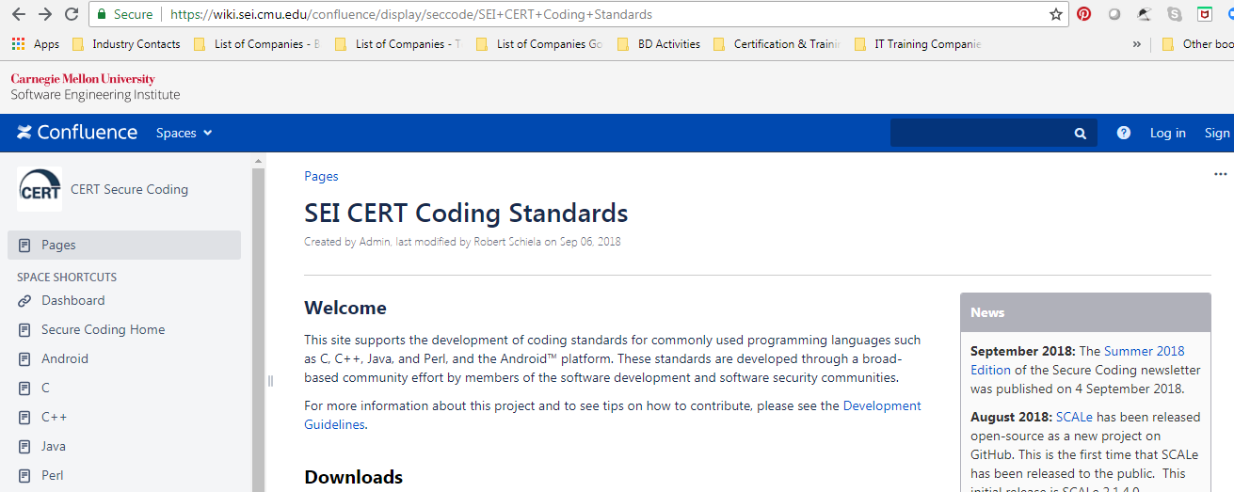Open List of Companies Go bookmark
Viewport: 1234px width, 492px height.
(x=539, y=43)
